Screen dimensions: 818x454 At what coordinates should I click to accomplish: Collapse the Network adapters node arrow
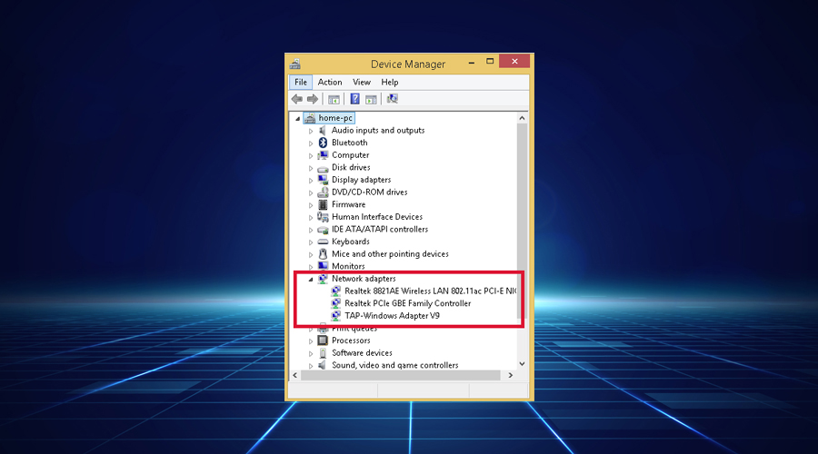click(x=311, y=280)
